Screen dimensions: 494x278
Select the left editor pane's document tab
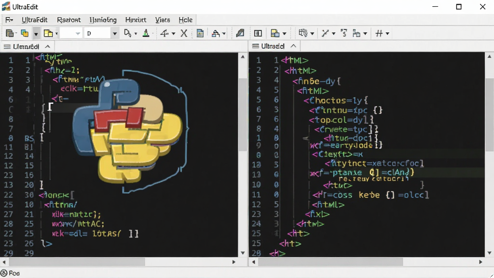coord(27,47)
